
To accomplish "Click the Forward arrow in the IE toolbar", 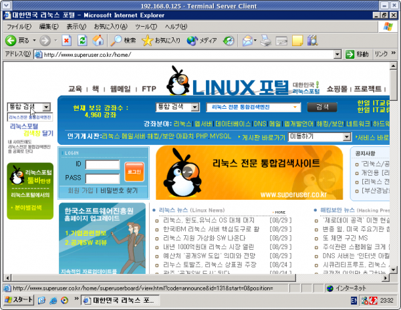I will click(x=45, y=41).
